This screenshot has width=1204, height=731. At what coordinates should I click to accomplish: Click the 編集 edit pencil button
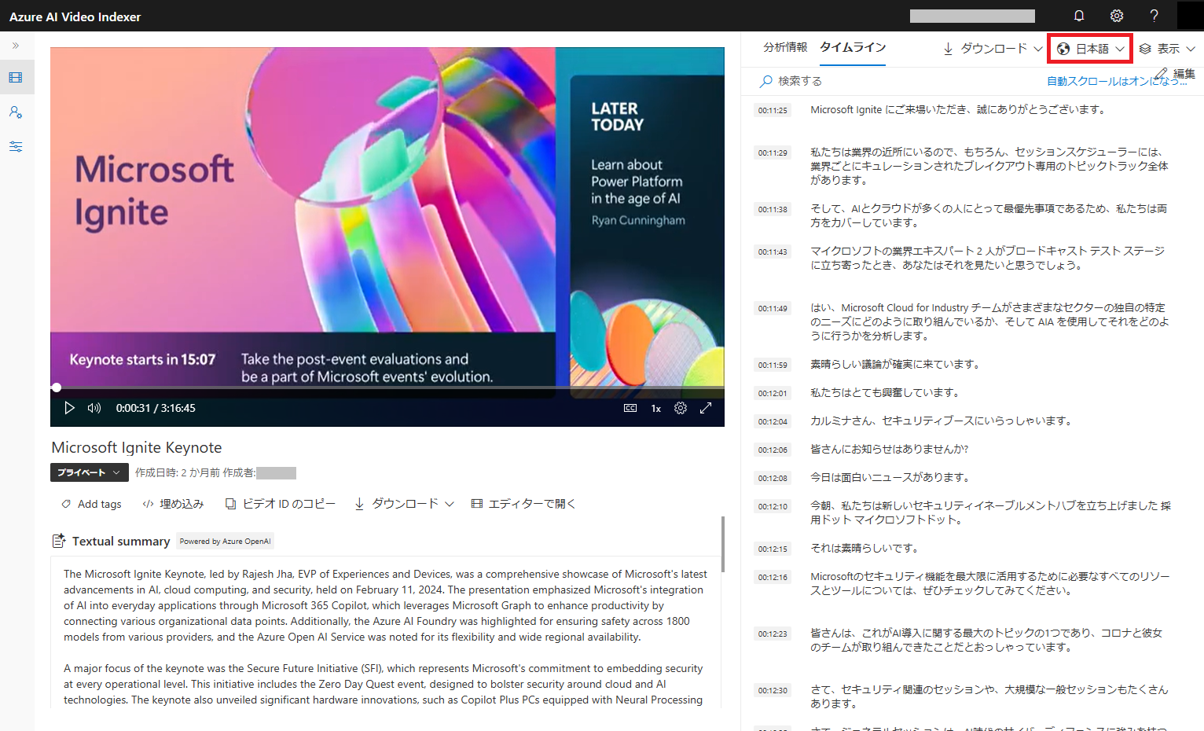tap(1174, 74)
